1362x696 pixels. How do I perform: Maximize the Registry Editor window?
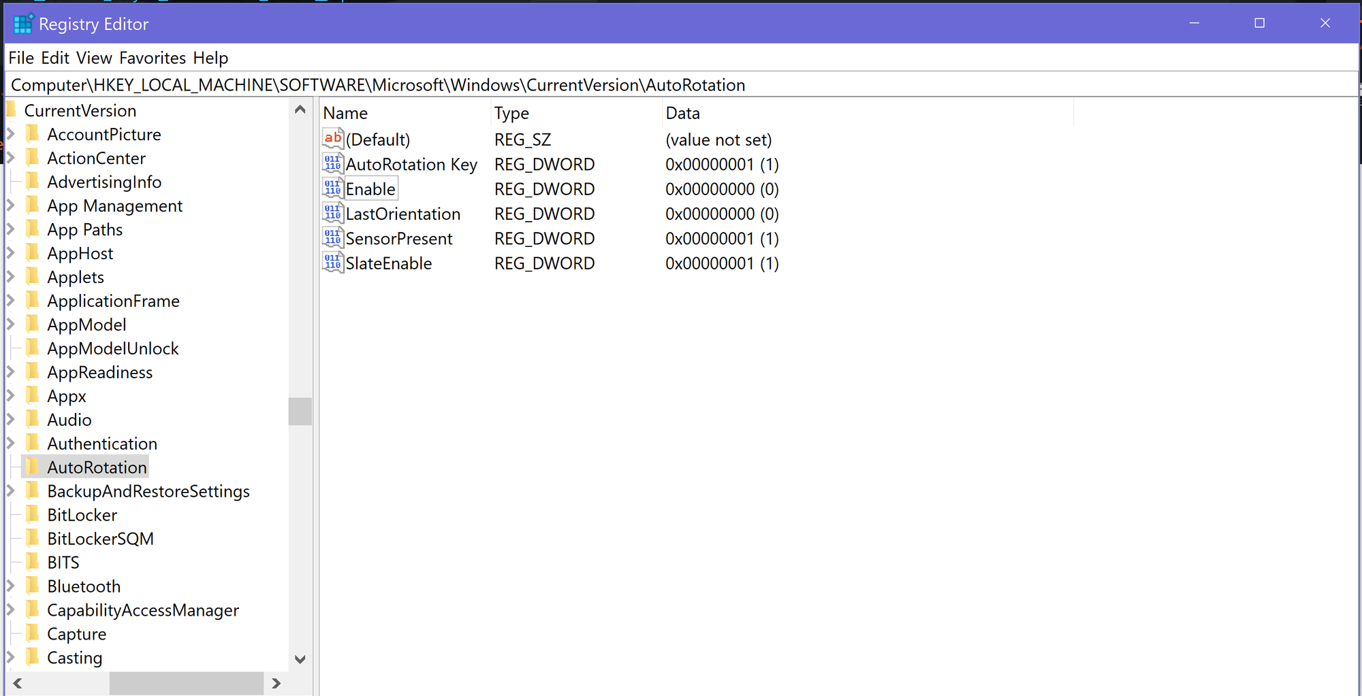[x=1260, y=23]
